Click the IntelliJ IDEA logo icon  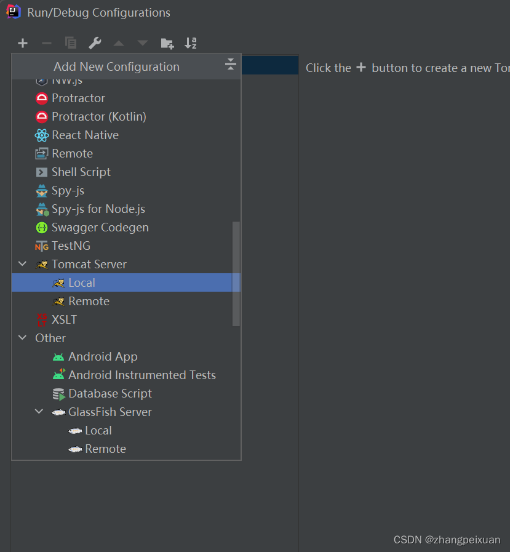pos(13,12)
